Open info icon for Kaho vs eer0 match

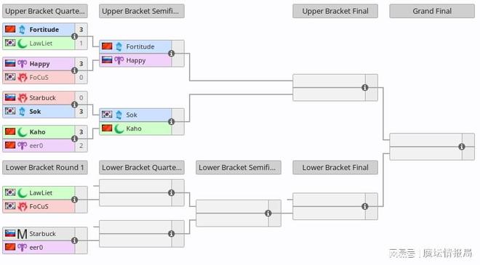pos(74,139)
